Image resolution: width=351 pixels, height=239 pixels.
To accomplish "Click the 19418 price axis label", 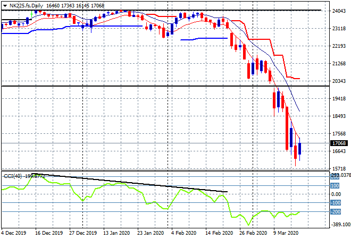I will point(339,99).
